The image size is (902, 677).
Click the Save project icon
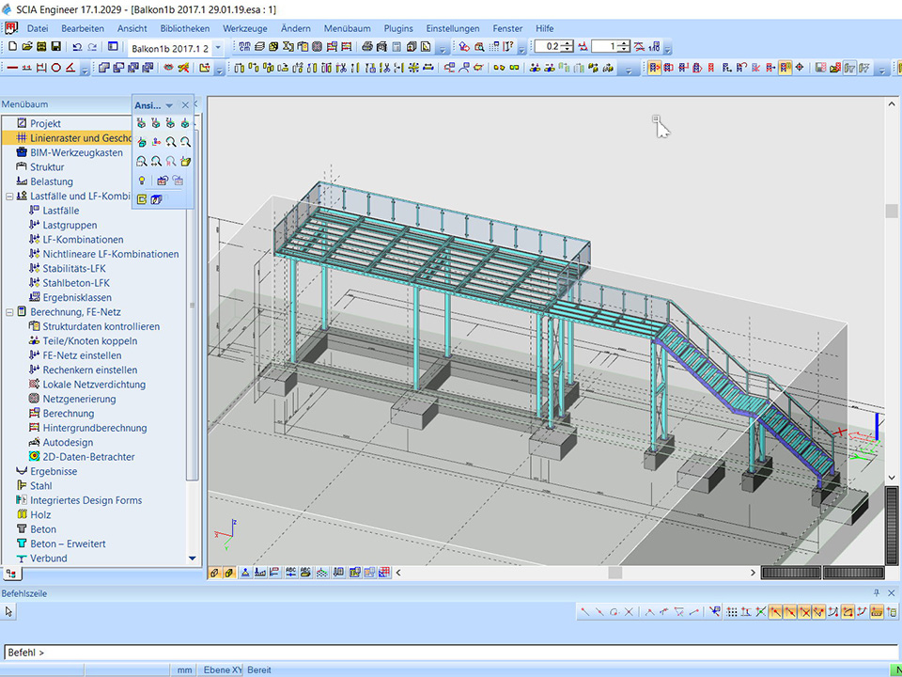click(x=56, y=46)
